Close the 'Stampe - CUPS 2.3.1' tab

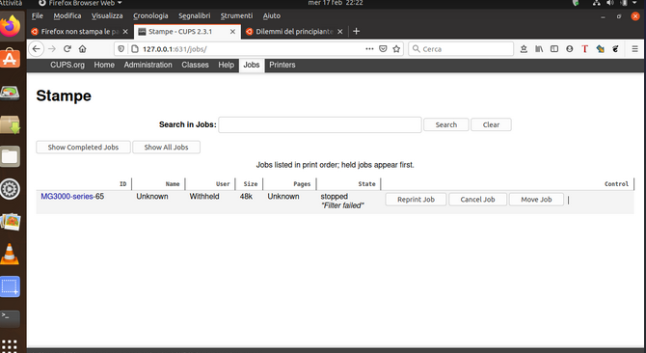(232, 32)
